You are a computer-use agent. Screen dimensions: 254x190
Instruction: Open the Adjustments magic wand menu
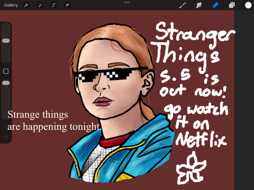40,5
